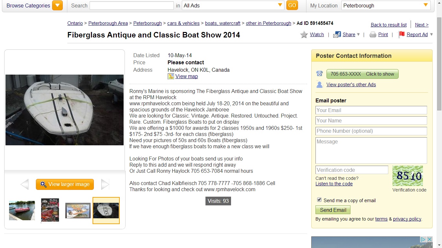Click the Your Email input field
Screen dimensions: 442x248
point(371,110)
